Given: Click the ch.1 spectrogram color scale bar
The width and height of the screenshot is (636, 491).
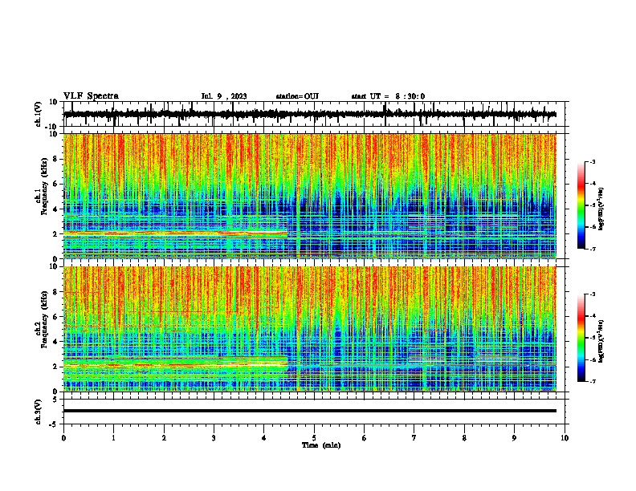Looking at the screenshot, I should [x=581, y=205].
